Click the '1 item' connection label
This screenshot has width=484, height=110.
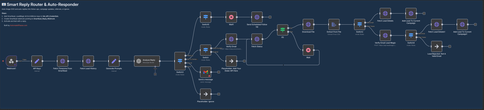click(x=24, y=59)
